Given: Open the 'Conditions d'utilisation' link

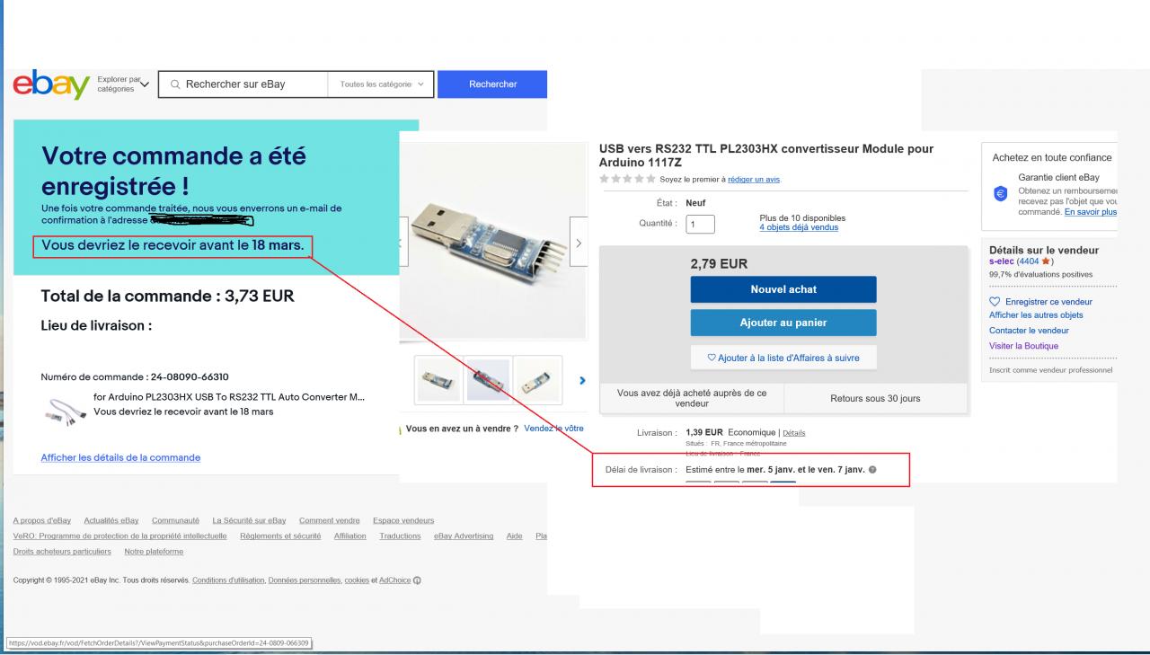Looking at the screenshot, I should coord(228,580).
